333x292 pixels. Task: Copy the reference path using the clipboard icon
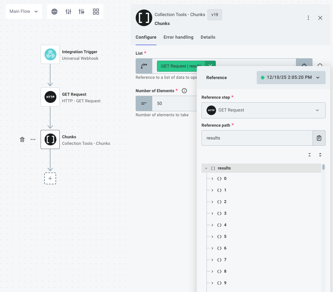point(319,138)
